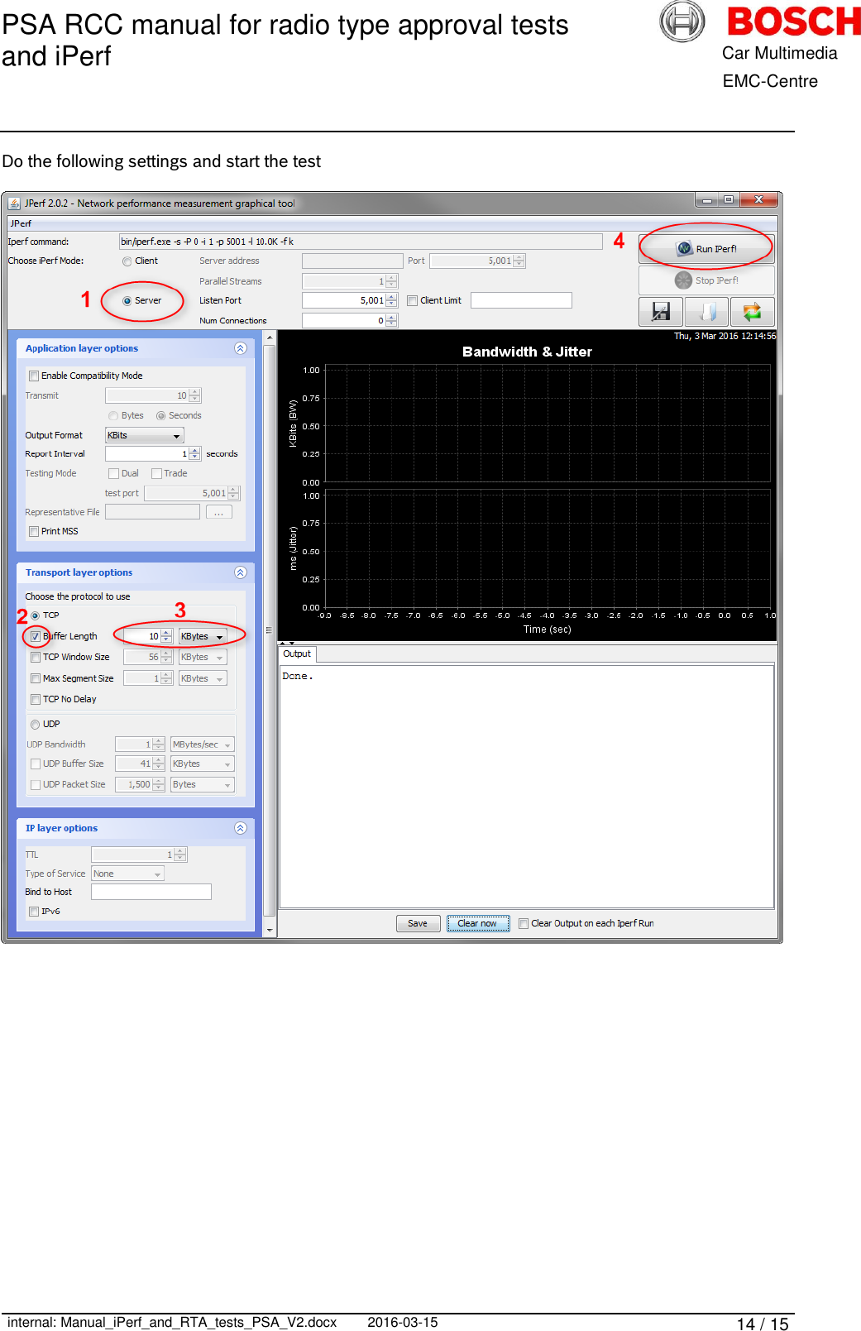Click the Bind to Host input field
The height and width of the screenshot is (1331, 861).
pyautogui.click(x=151, y=892)
